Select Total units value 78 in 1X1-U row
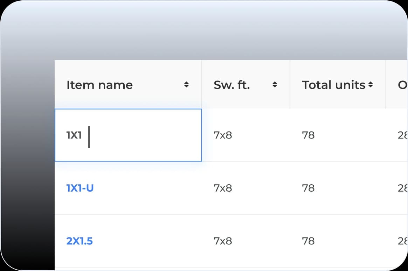408x271 pixels. pyautogui.click(x=308, y=188)
